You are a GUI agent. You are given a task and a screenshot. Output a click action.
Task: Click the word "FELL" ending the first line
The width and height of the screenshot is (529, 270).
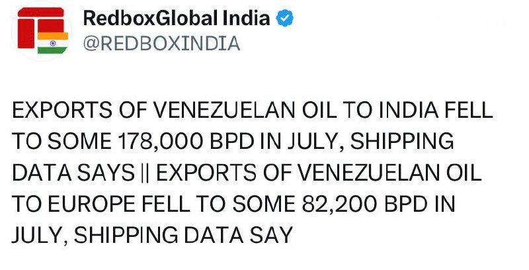pyautogui.click(x=469, y=111)
